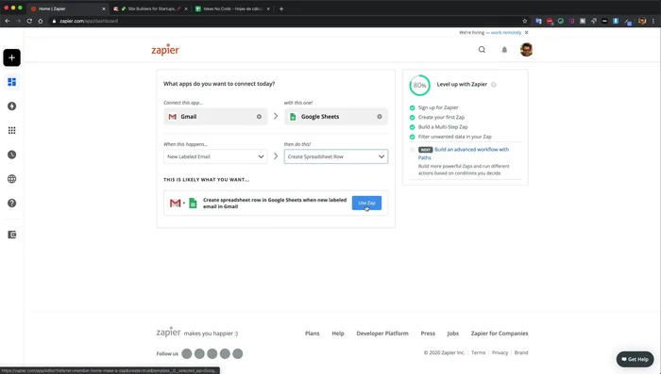Reload the page with refresh icon

tap(29, 21)
